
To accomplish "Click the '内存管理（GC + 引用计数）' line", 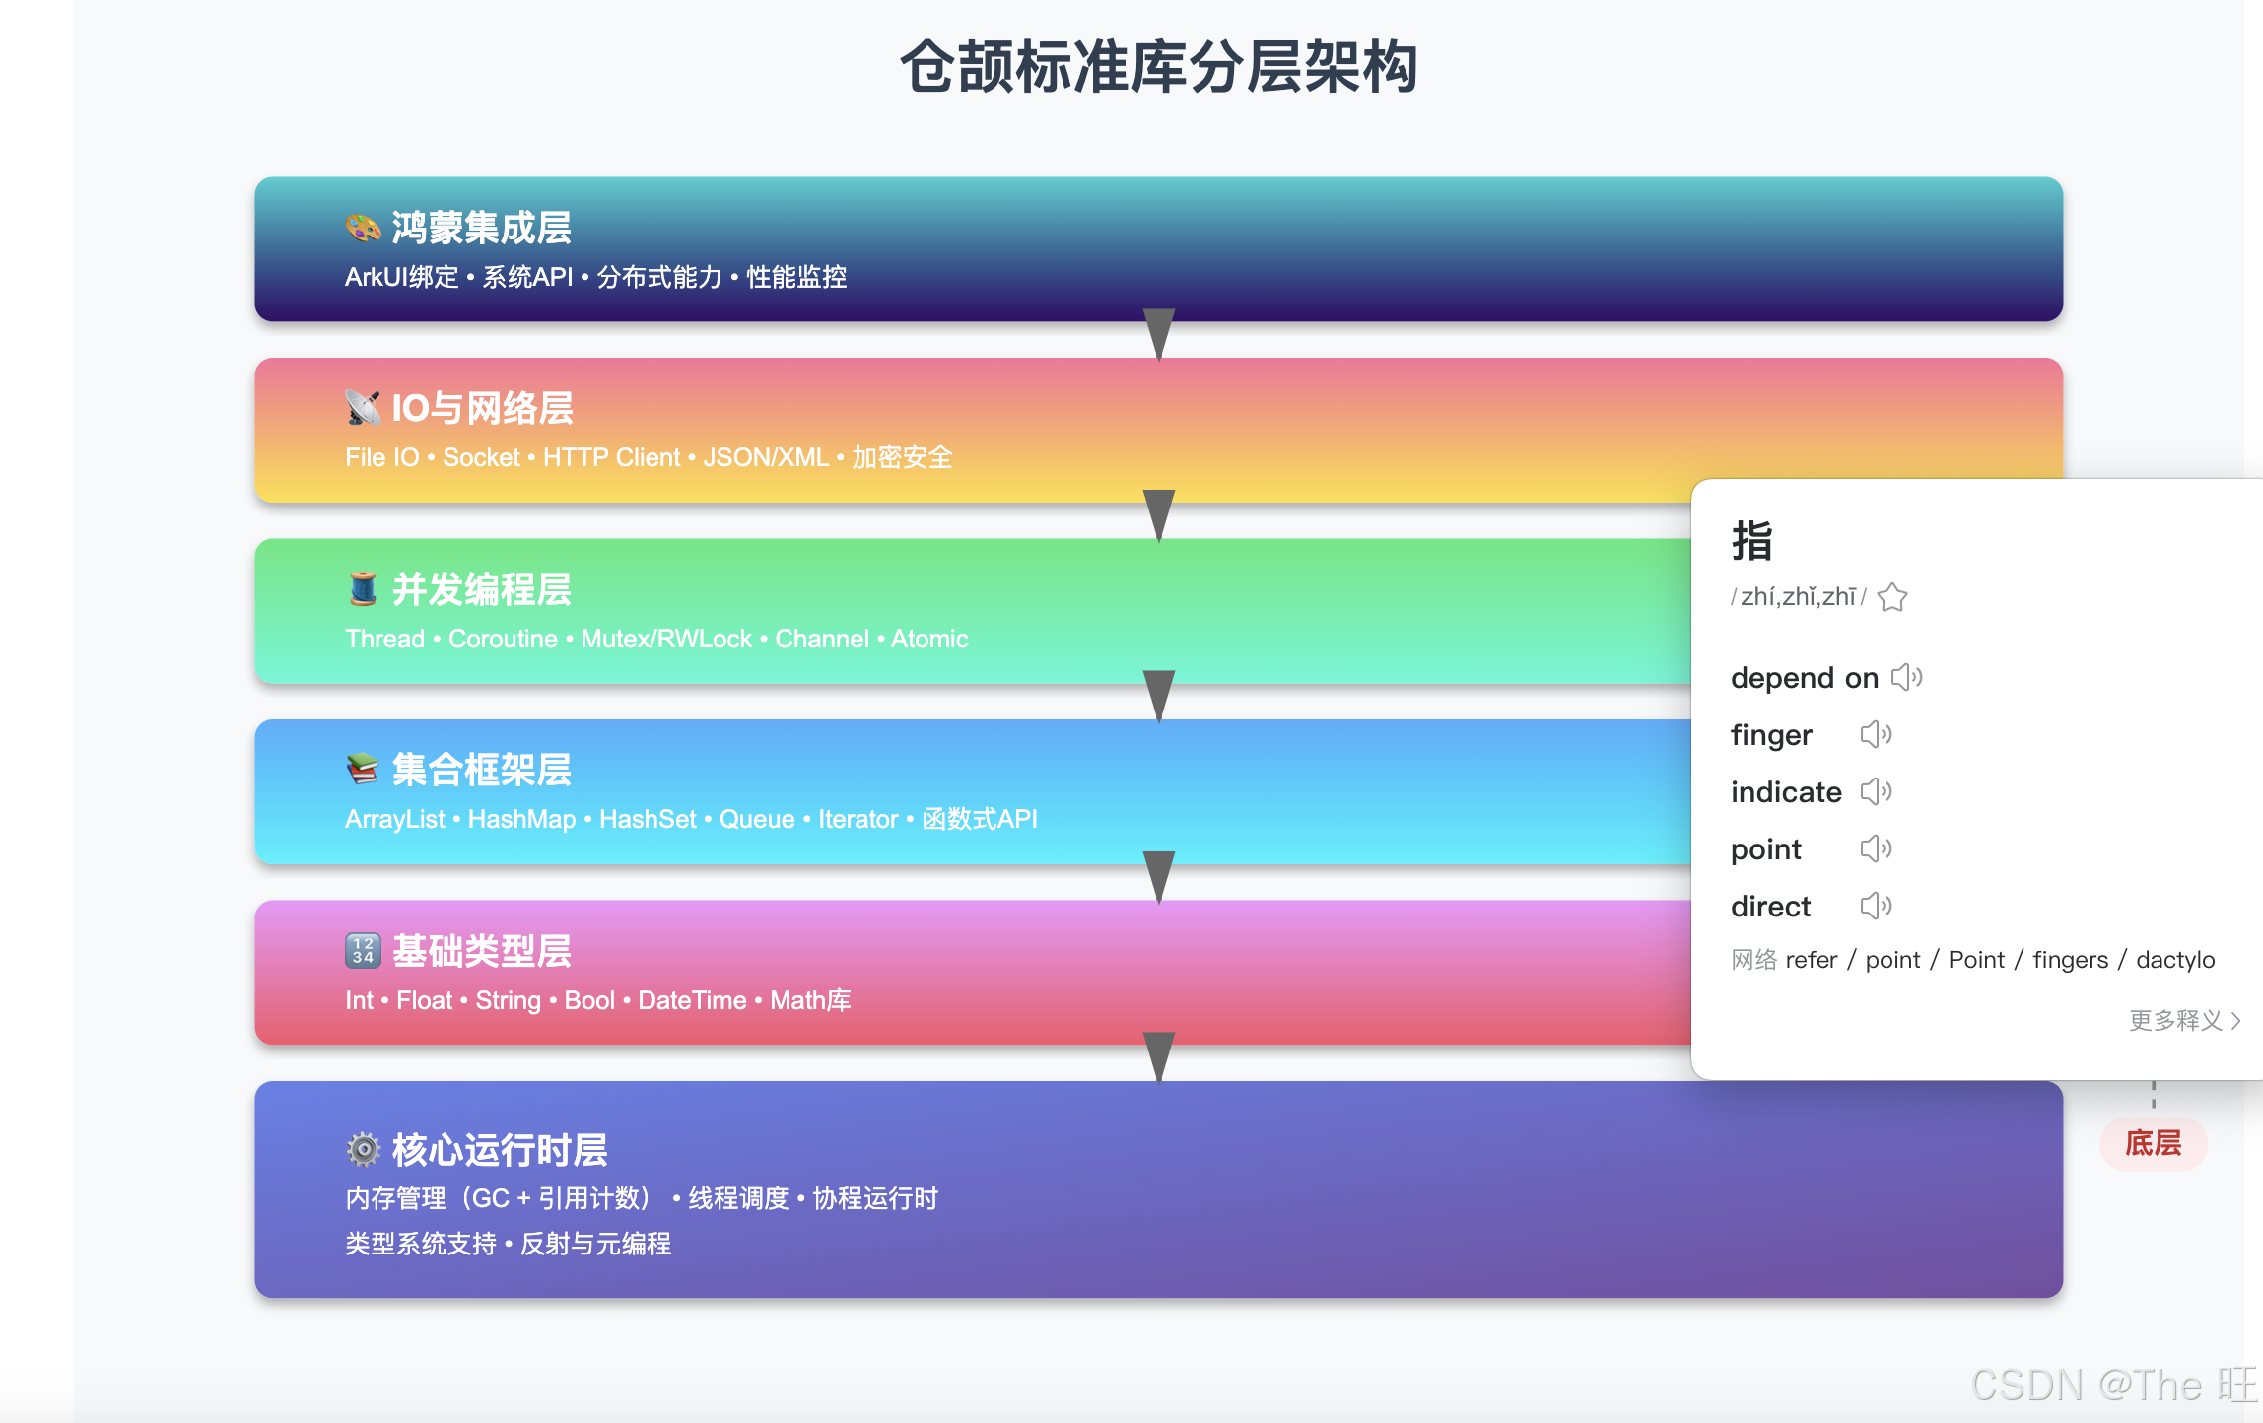I will pyautogui.click(x=642, y=1198).
